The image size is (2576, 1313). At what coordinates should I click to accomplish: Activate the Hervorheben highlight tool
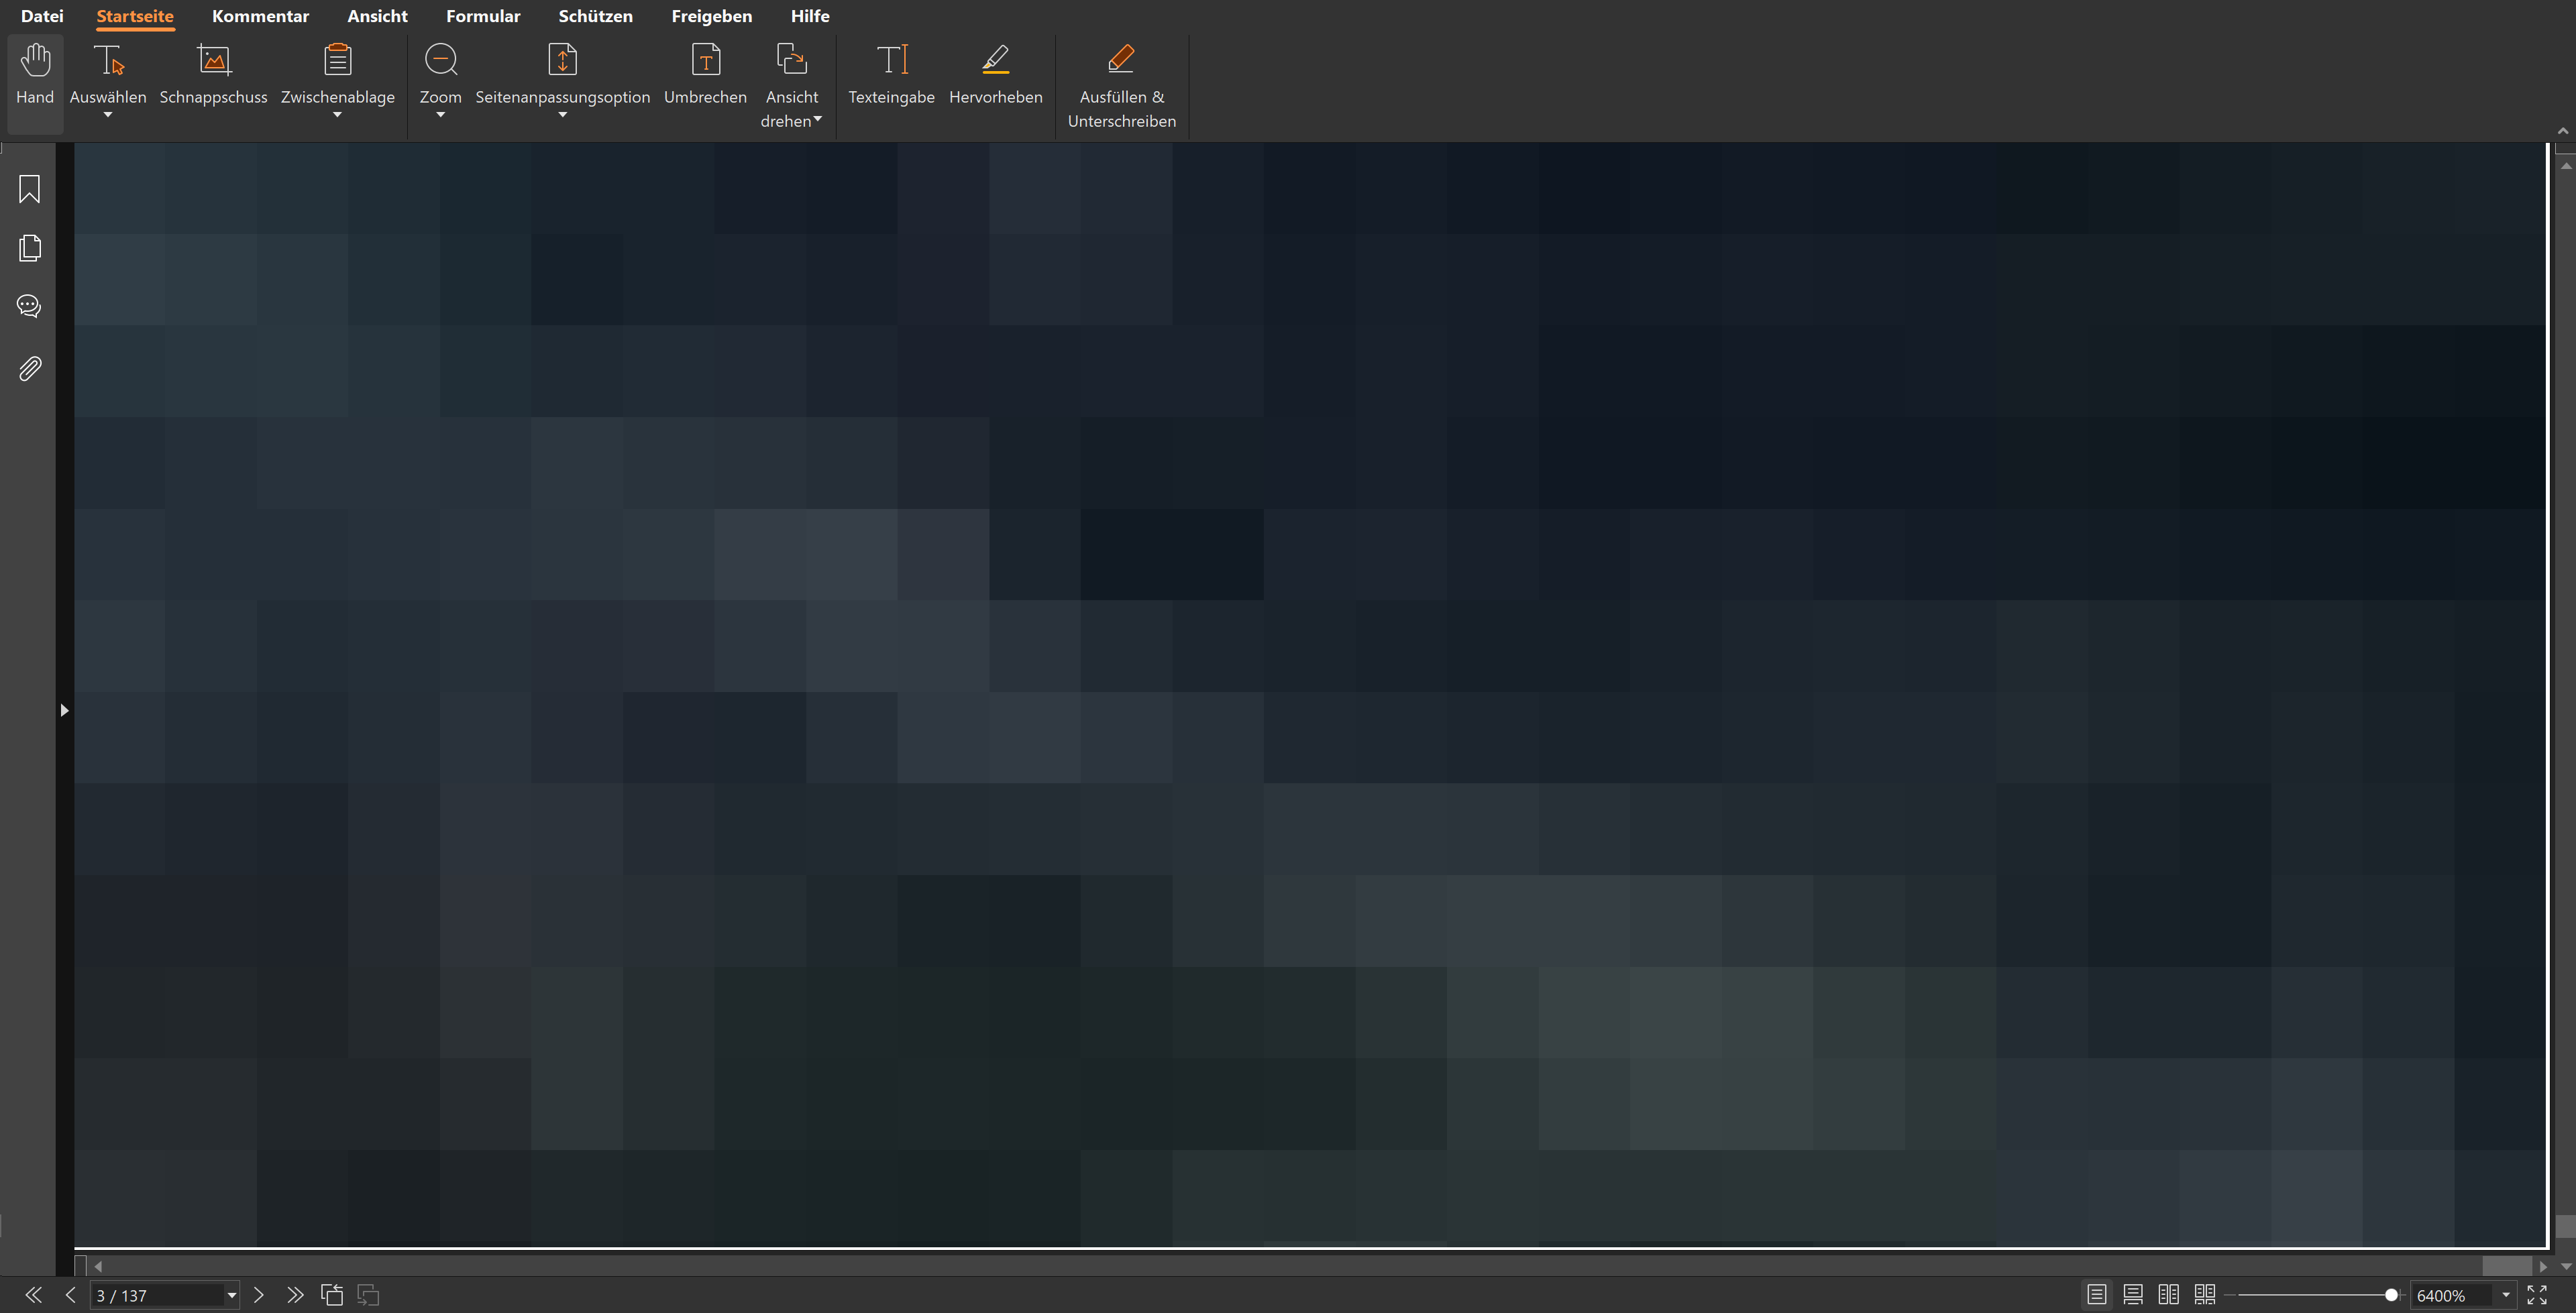click(x=996, y=75)
